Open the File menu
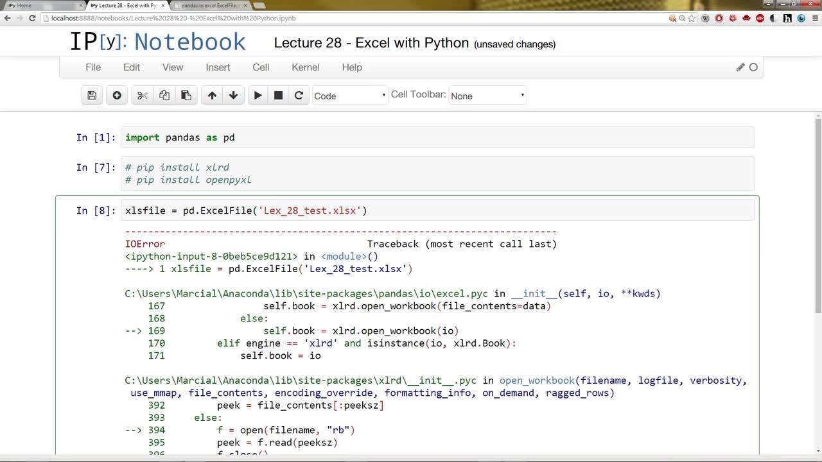The height and width of the screenshot is (462, 822). 93,67
